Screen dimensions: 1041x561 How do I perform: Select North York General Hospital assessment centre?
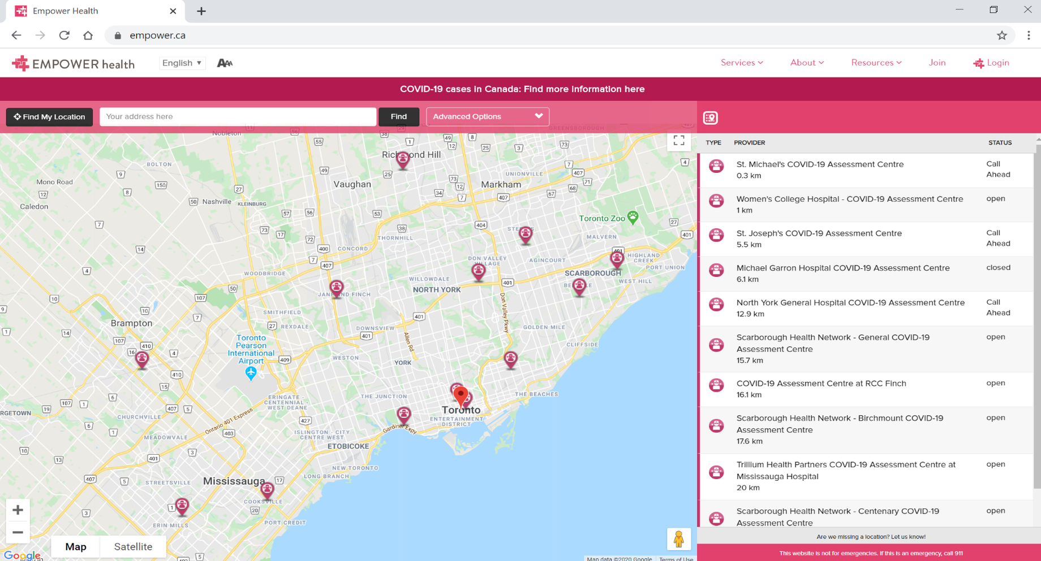(867, 308)
